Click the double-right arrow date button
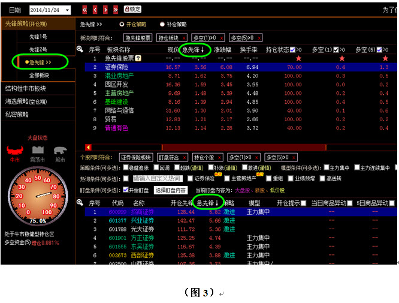This screenshot has height=303, width=399. click(116, 10)
